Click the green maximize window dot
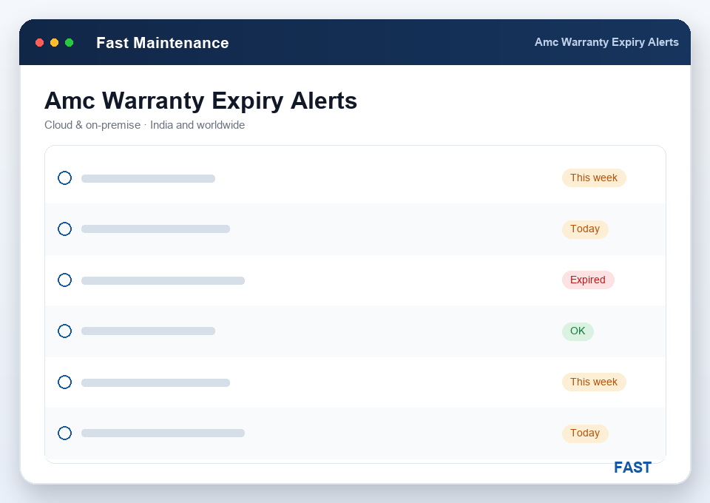 coord(70,43)
